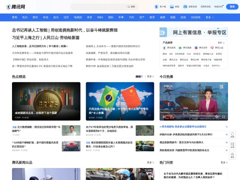
Task: Expand 更多 in the 产品推荐 panel
Action: click(x=221, y=42)
